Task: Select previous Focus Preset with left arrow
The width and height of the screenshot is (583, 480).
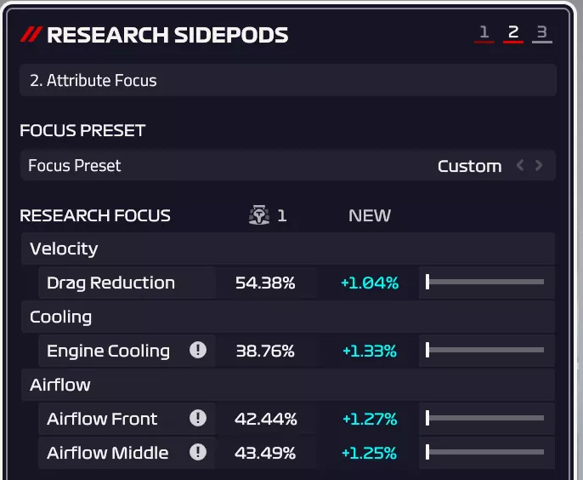Action: coord(520,166)
